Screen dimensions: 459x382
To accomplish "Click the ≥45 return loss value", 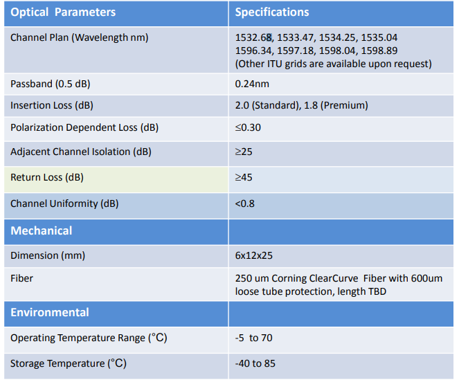I will 244,178.
